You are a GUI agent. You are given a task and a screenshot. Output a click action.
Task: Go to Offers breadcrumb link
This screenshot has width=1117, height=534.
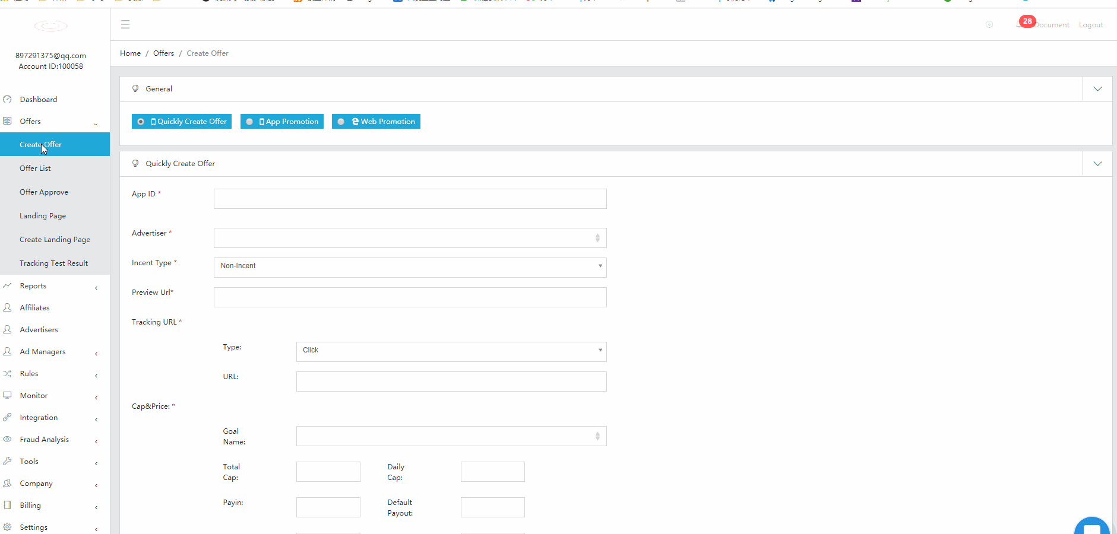(x=163, y=53)
